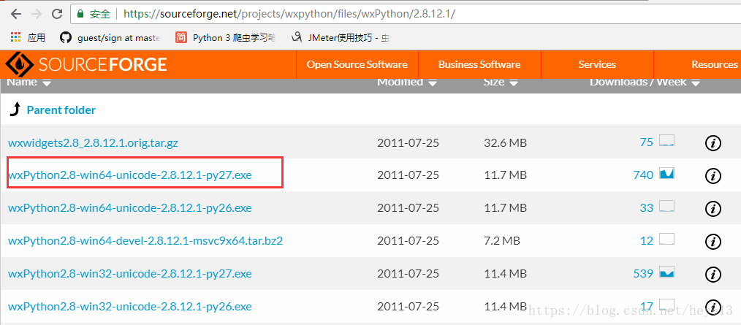
Task: Download wxPython2.8-win32-unicode-2.8.12.1-py27.exe
Action: [x=130, y=274]
